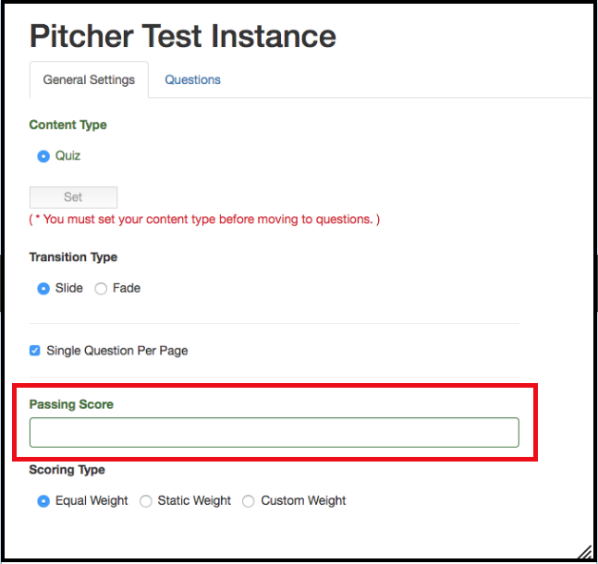Toggle the Single Question Per Page checkbox
The width and height of the screenshot is (598, 564).
pos(35,351)
